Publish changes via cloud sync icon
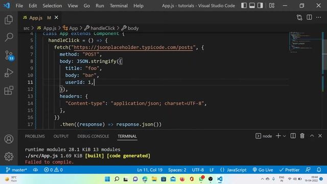 35,170
